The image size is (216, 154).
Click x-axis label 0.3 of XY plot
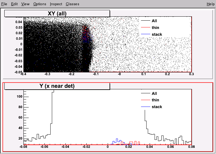(192, 74)
